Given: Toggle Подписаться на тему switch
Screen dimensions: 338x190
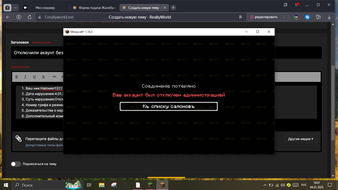Looking at the screenshot, I should click(16, 164).
